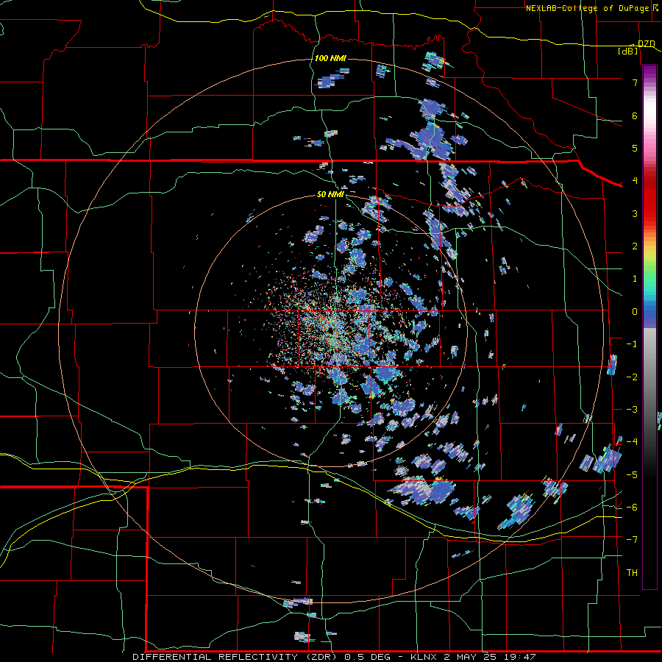The image size is (662, 662).
Task: Select the 4 value on the dB scale
Action: pyautogui.click(x=635, y=181)
